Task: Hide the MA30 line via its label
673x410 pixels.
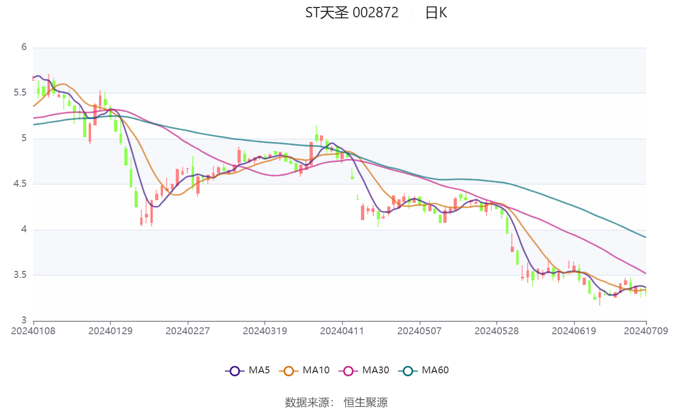Action: (376, 370)
